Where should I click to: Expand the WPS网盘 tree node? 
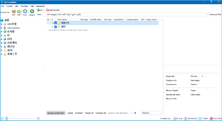2,24
